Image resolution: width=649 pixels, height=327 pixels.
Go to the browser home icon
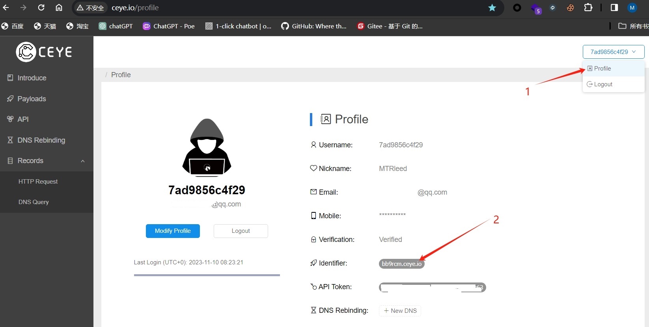(59, 7)
